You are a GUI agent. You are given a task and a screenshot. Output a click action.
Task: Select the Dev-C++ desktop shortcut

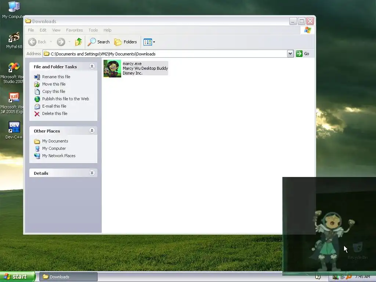pyautogui.click(x=14, y=130)
